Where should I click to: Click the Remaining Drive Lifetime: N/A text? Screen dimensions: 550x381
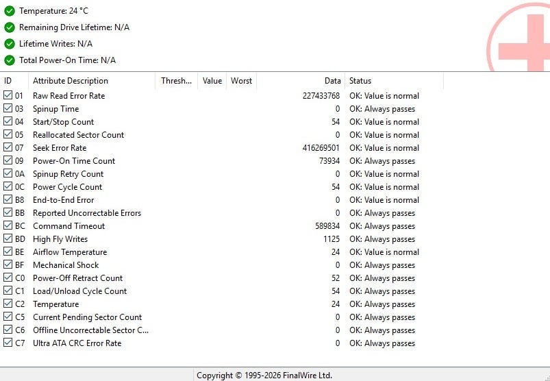[x=75, y=27]
